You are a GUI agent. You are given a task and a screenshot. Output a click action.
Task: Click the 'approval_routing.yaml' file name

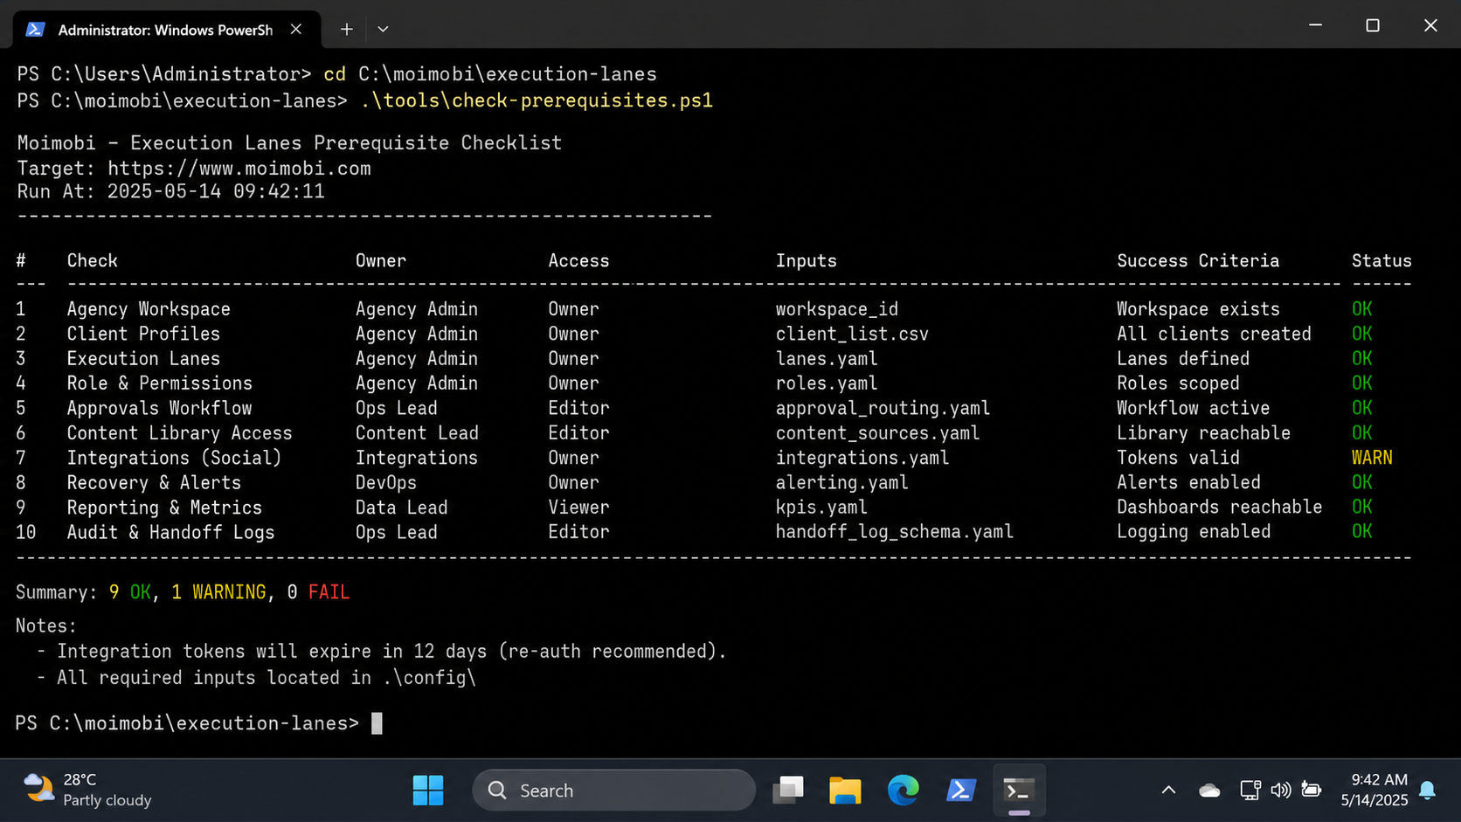tap(883, 408)
